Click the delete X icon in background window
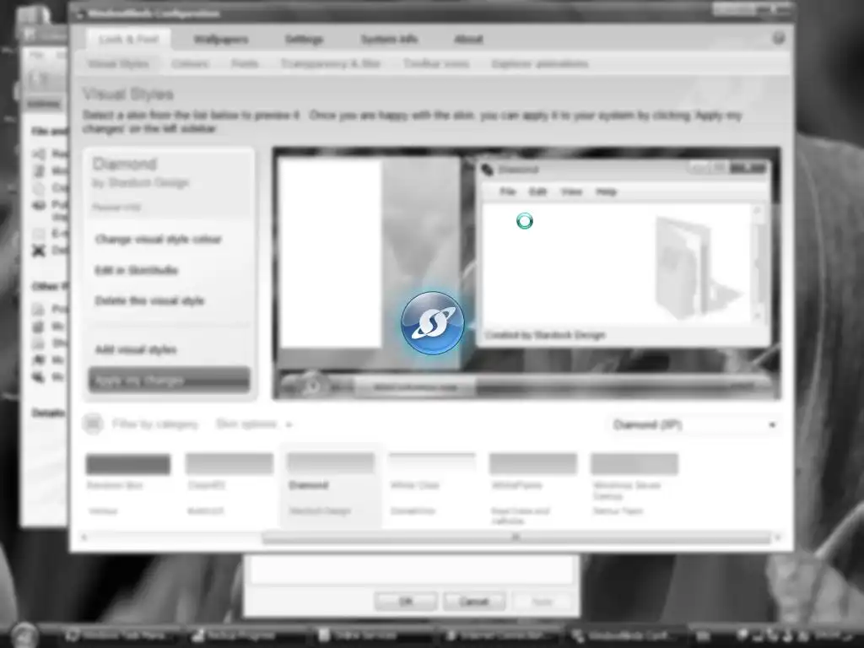Screen dimensions: 864x648 (38, 251)
